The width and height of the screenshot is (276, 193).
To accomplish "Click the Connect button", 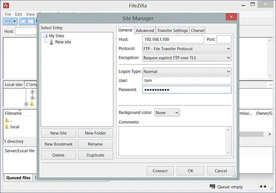I will [160, 171].
